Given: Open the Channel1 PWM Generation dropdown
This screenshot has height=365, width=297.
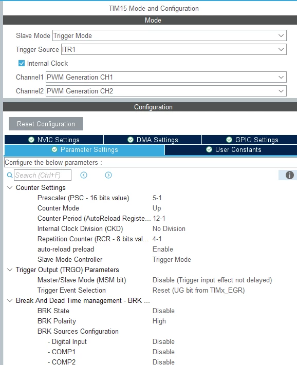Looking at the screenshot, I should (166, 77).
